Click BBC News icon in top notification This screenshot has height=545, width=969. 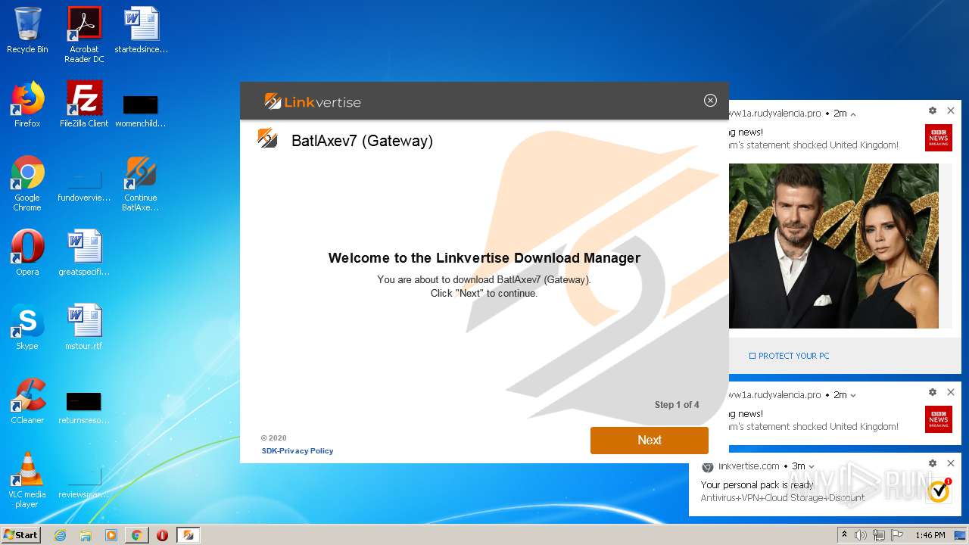click(x=939, y=138)
